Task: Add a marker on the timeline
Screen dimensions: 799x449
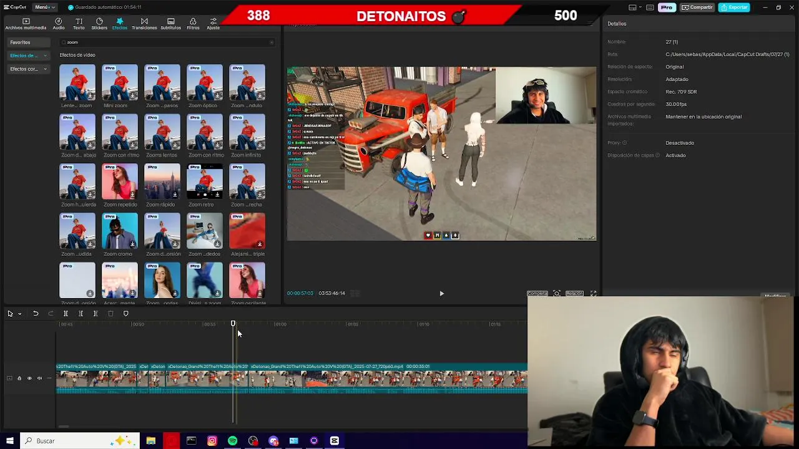Action: [125, 314]
